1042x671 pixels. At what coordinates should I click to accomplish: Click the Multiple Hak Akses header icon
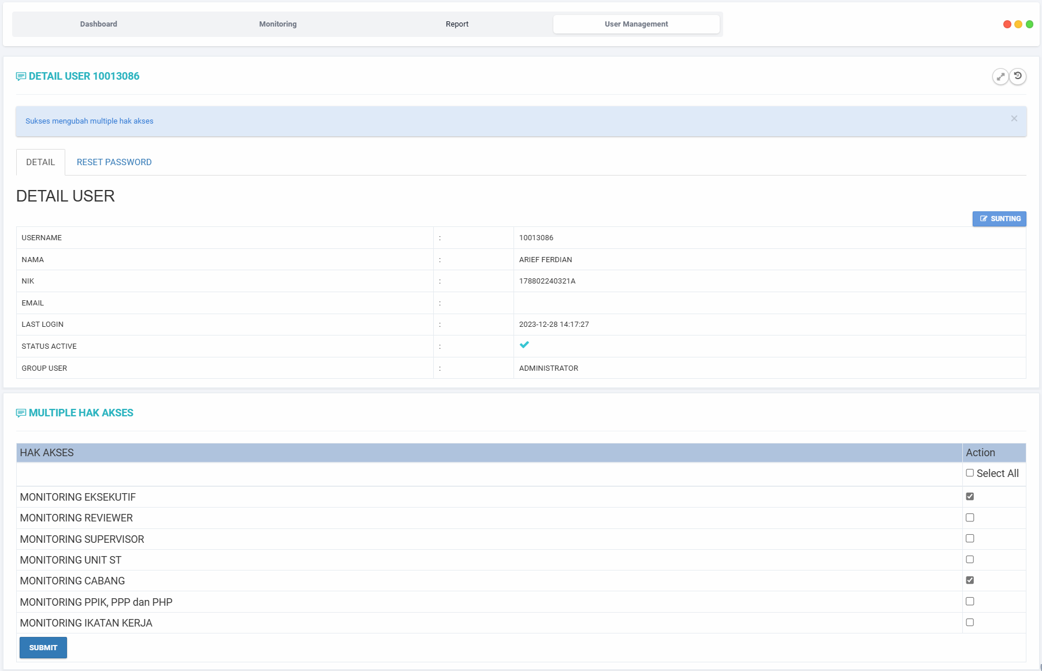point(21,413)
